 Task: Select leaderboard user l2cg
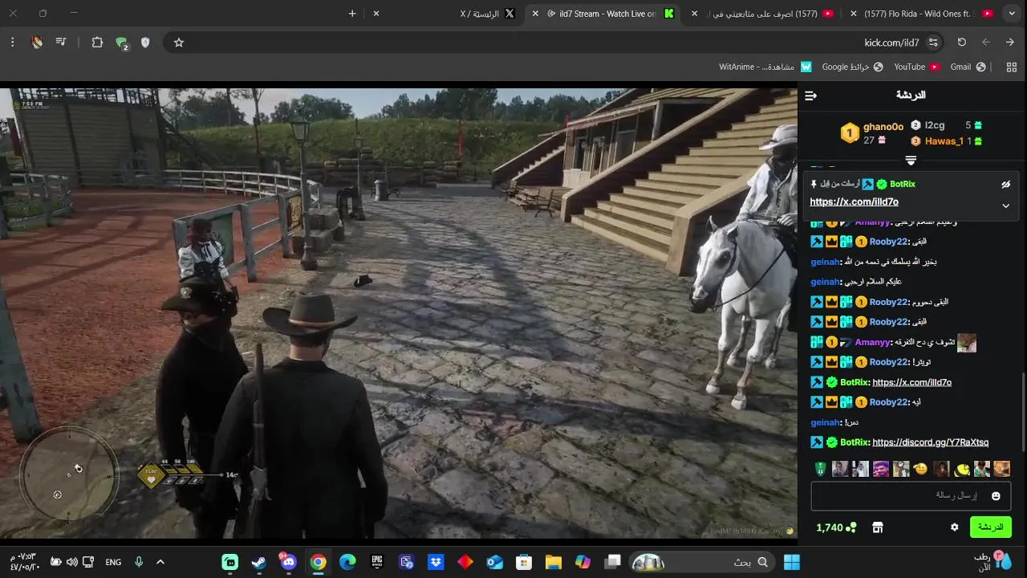point(934,125)
